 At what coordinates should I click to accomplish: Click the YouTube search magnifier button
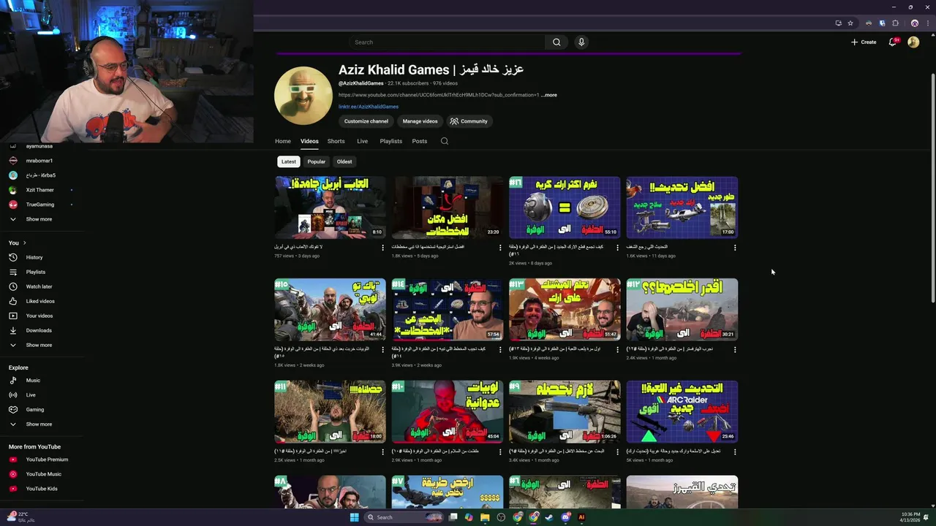556,42
